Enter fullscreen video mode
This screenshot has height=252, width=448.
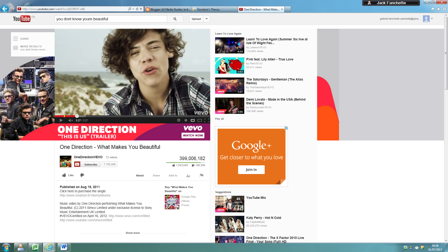207,120
